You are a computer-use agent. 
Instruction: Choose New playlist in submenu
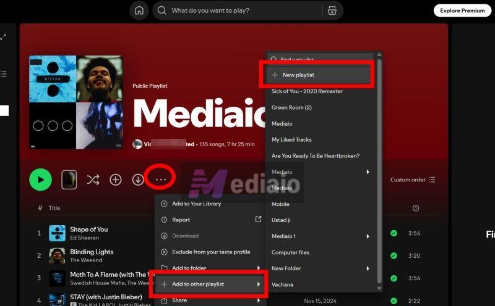(318, 75)
